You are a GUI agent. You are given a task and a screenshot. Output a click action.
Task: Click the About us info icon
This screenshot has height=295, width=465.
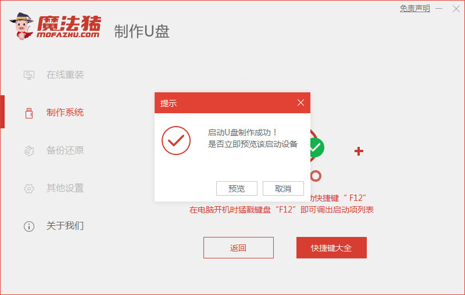tap(29, 226)
